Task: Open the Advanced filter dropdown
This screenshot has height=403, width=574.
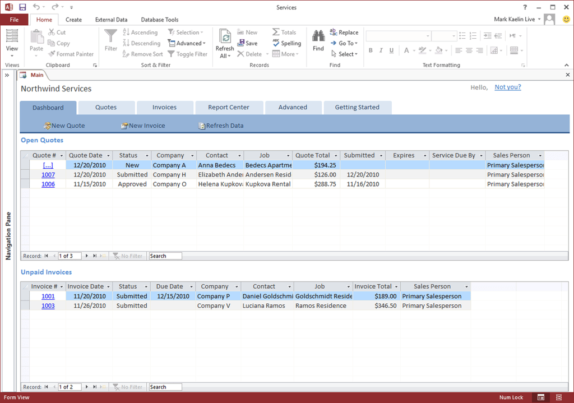Action: click(x=187, y=43)
